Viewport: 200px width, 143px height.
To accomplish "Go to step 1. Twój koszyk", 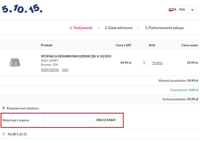I will [x=81, y=28].
